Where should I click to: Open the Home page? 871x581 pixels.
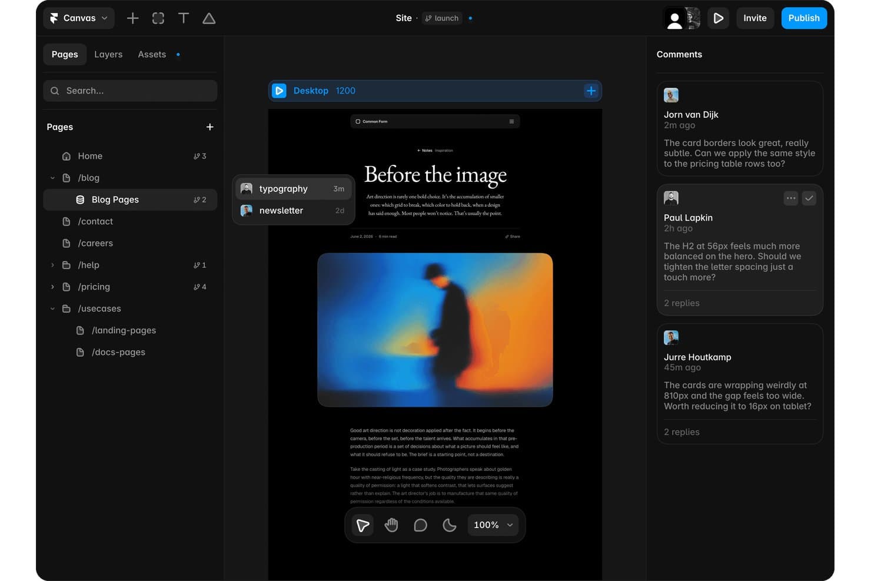130,156
